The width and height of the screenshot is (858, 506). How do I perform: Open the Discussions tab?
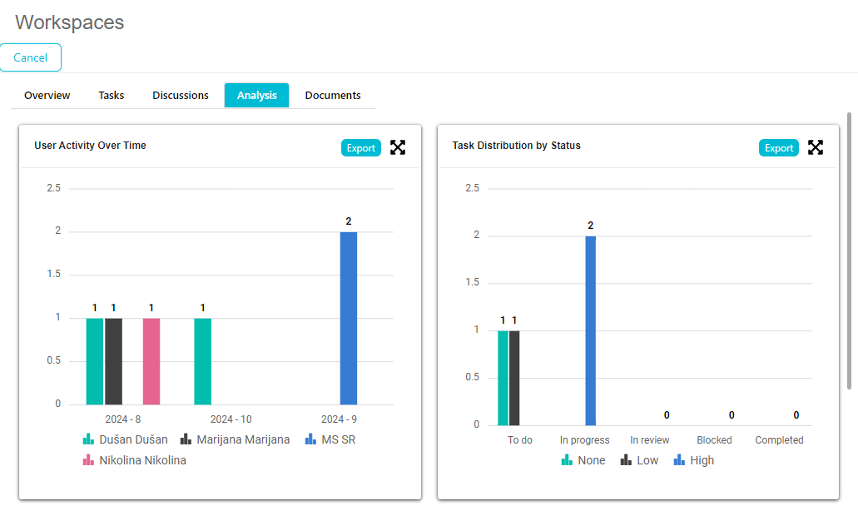pos(181,96)
